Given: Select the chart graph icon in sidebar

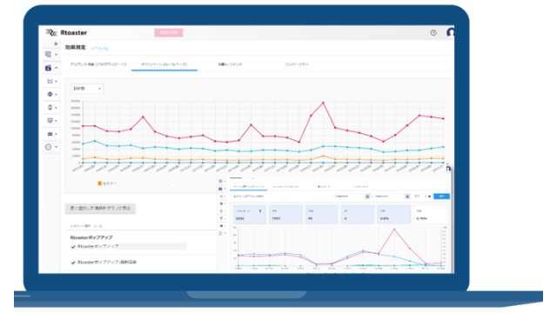Looking at the screenshot, I should pos(50,81).
